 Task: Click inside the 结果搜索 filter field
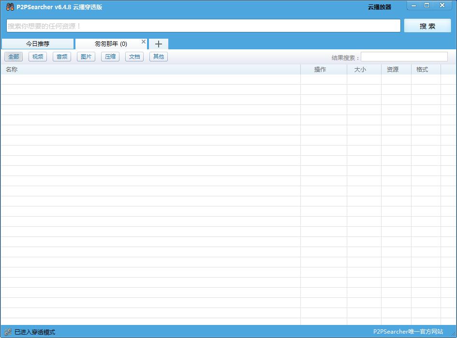[x=404, y=57]
